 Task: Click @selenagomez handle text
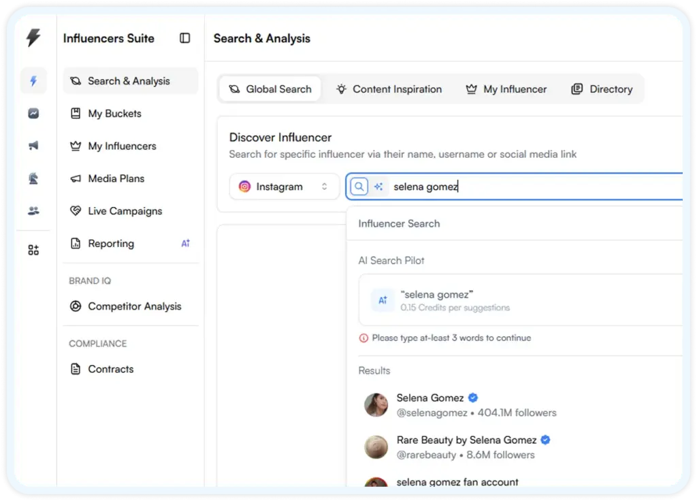[x=432, y=413]
